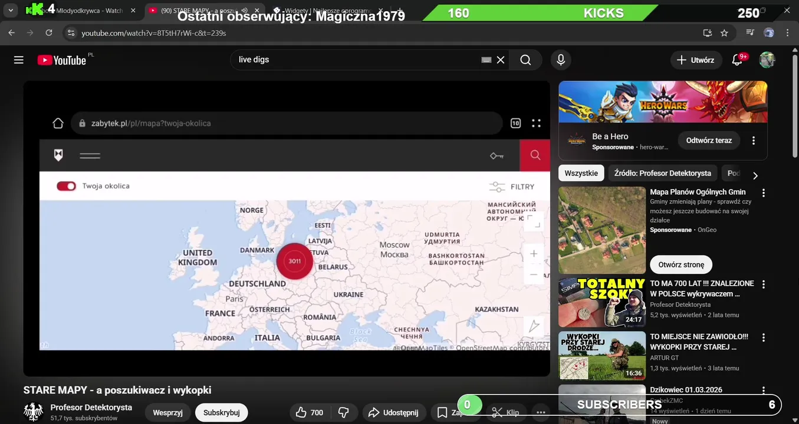
Task: Bookmark this page with the star icon
Action: point(724,33)
